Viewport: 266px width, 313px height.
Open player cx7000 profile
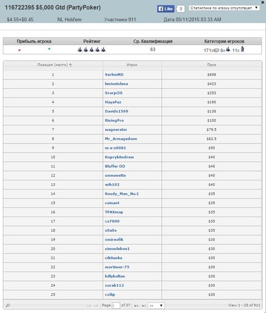point(112,221)
